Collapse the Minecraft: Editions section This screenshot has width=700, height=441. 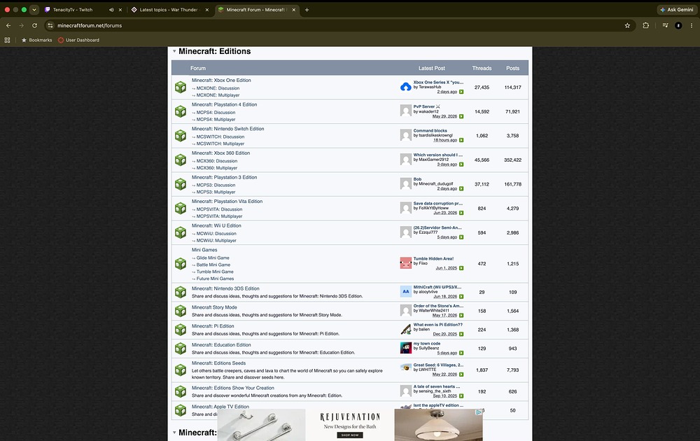[174, 51]
